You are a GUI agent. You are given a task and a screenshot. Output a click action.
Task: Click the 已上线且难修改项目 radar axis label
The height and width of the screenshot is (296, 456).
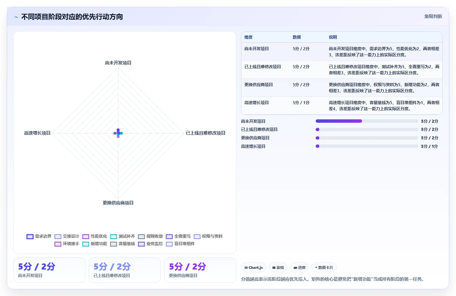point(205,133)
